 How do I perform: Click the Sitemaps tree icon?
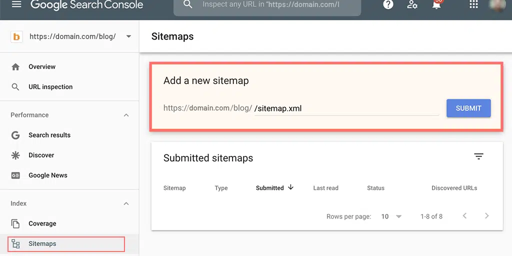click(15, 244)
